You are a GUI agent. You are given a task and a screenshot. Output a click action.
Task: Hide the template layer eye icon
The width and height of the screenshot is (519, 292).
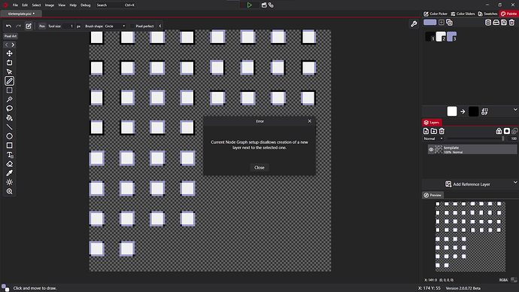[431, 149]
